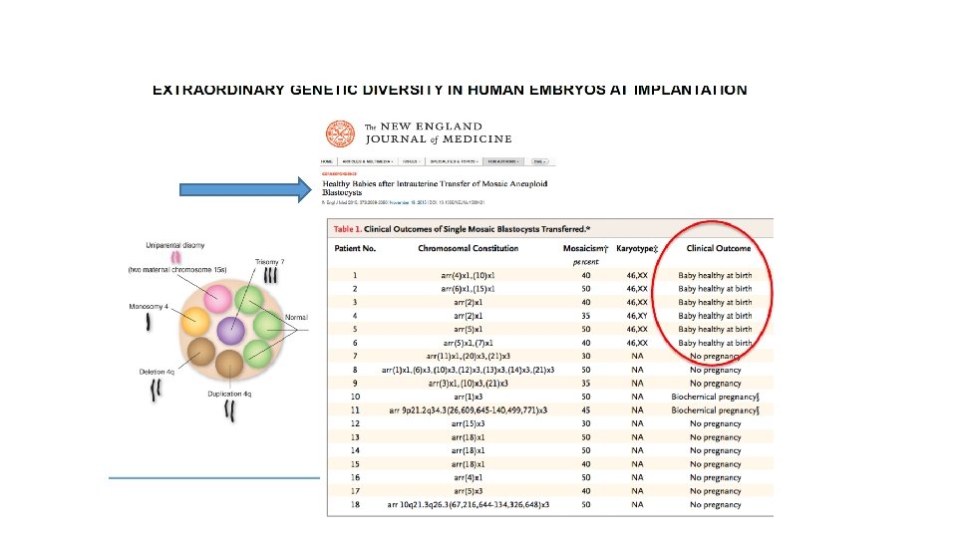The height and width of the screenshot is (538, 957).
Task: Click the article citation line below the title
Action: pyautogui.click(x=403, y=202)
